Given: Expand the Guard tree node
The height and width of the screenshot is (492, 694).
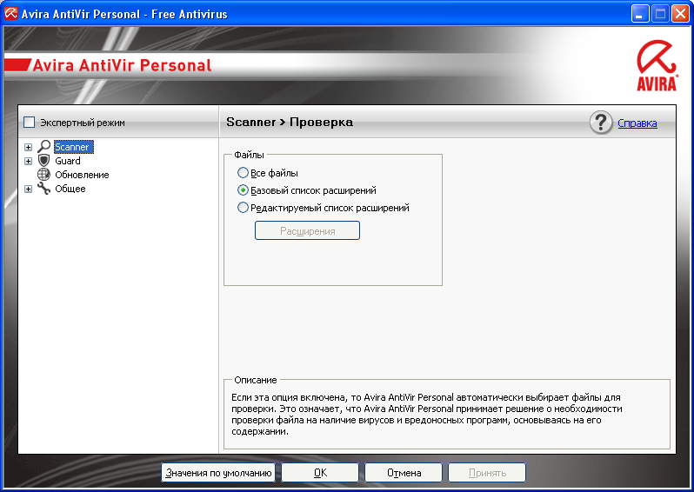Looking at the screenshot, I should tap(29, 161).
